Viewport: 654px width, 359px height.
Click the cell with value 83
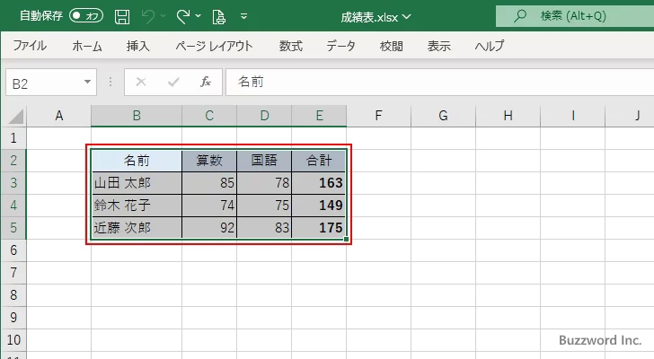coord(264,228)
